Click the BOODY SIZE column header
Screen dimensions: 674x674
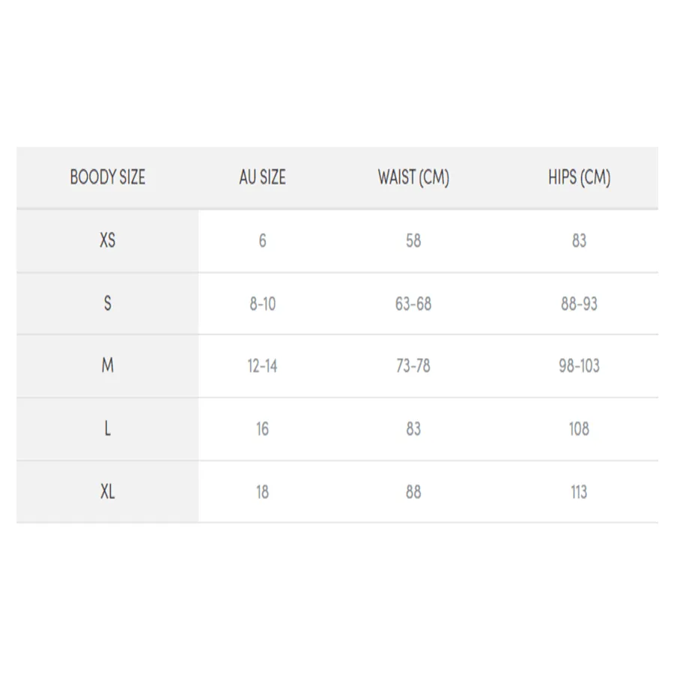coord(107,177)
